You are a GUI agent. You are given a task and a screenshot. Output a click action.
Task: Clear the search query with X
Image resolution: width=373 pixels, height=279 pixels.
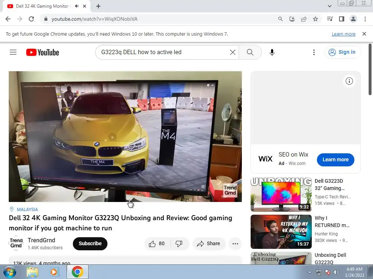click(233, 52)
